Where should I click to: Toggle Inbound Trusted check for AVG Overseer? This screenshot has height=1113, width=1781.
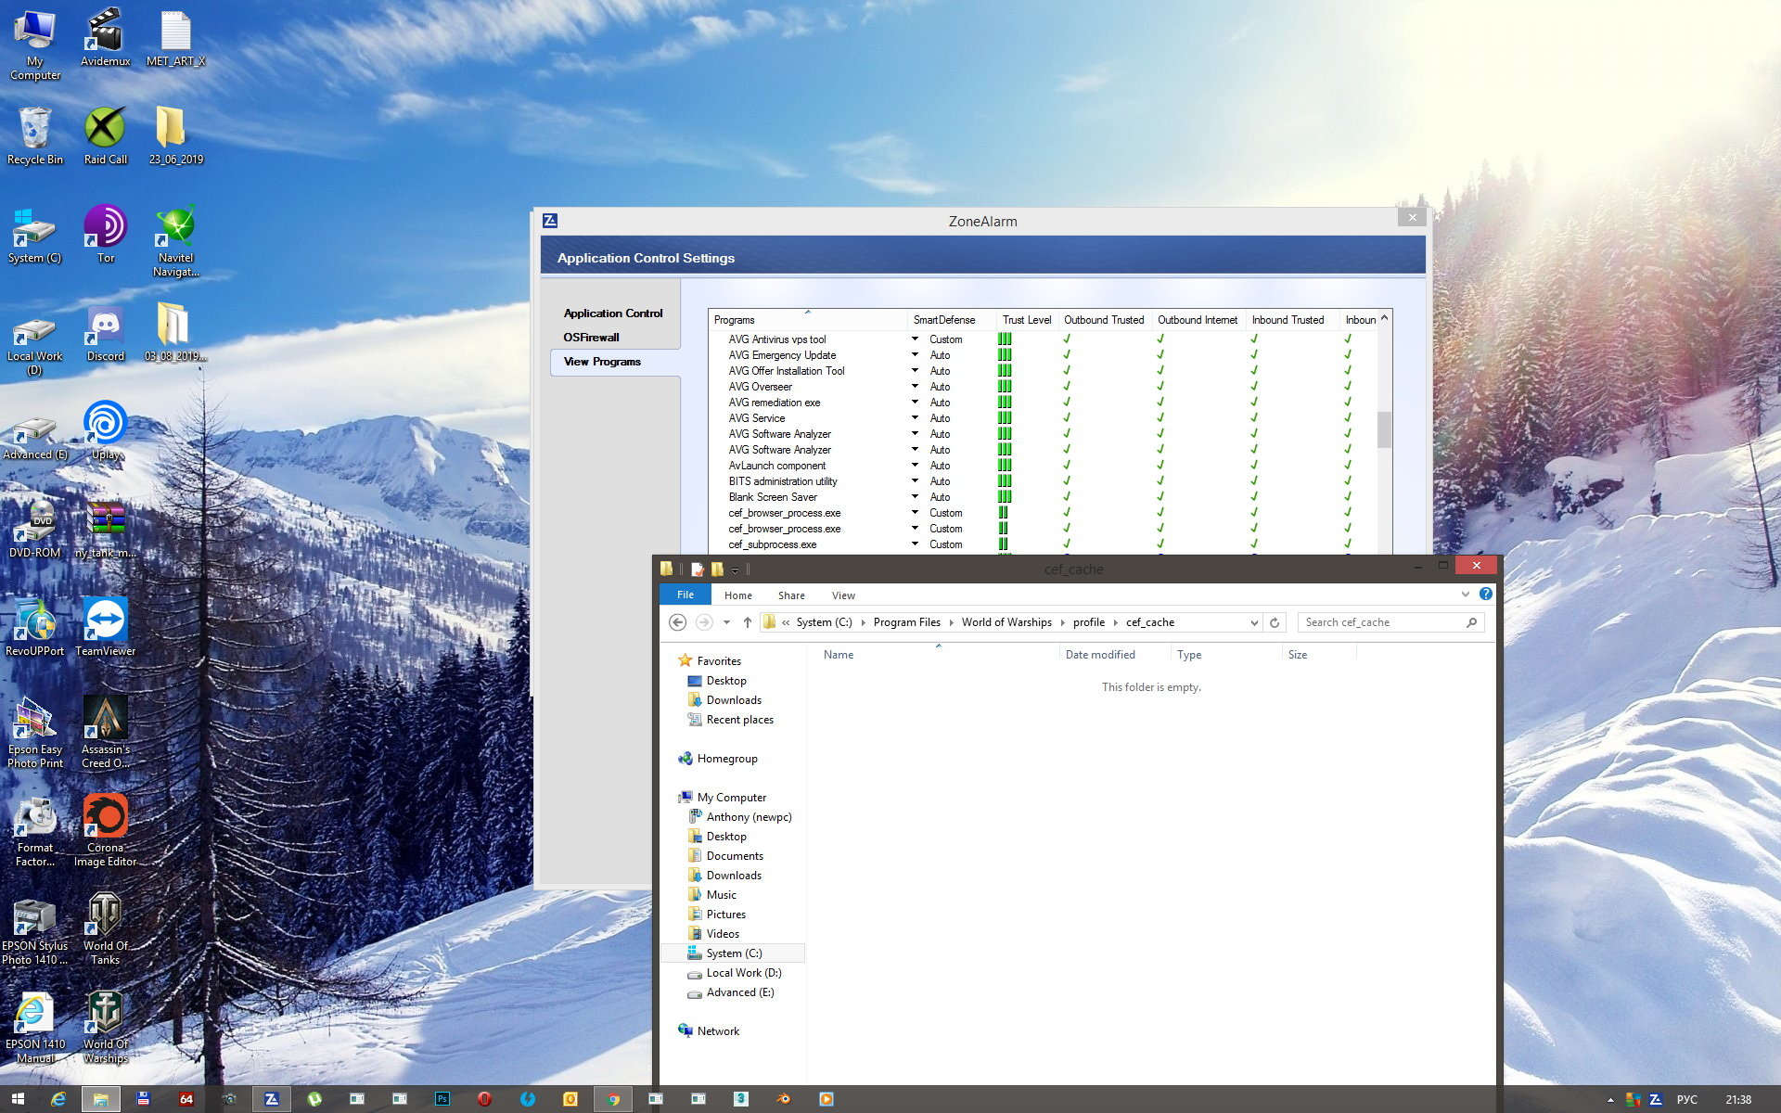click(1254, 387)
